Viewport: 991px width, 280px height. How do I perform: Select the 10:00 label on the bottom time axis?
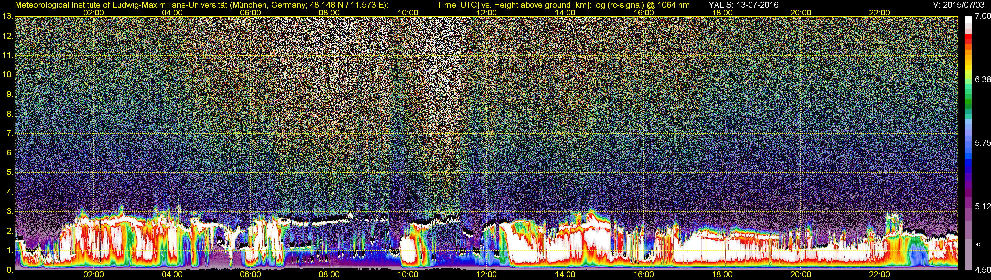tap(408, 275)
